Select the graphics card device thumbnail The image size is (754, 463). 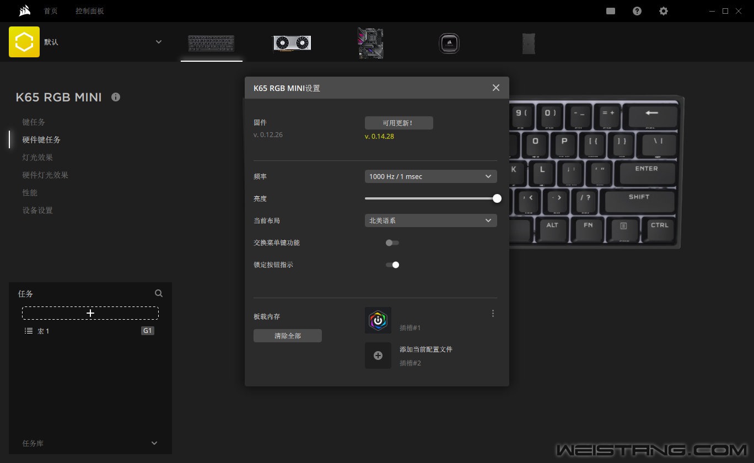pos(292,43)
